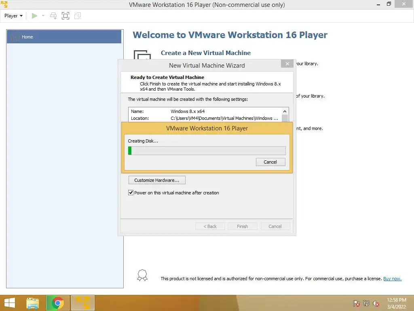Click the Unity mode toolbar icon

[78, 16]
